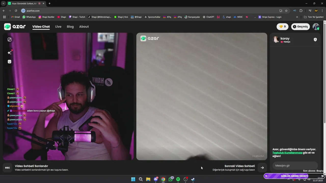Open the MEXC bookmark
This screenshot has width=326, height=183.
pos(238,17)
